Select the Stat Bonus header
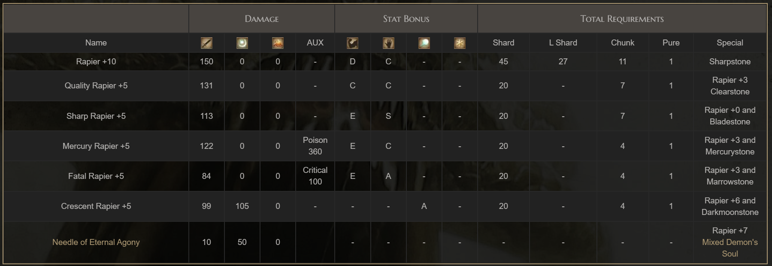The height and width of the screenshot is (266, 772). coord(406,18)
